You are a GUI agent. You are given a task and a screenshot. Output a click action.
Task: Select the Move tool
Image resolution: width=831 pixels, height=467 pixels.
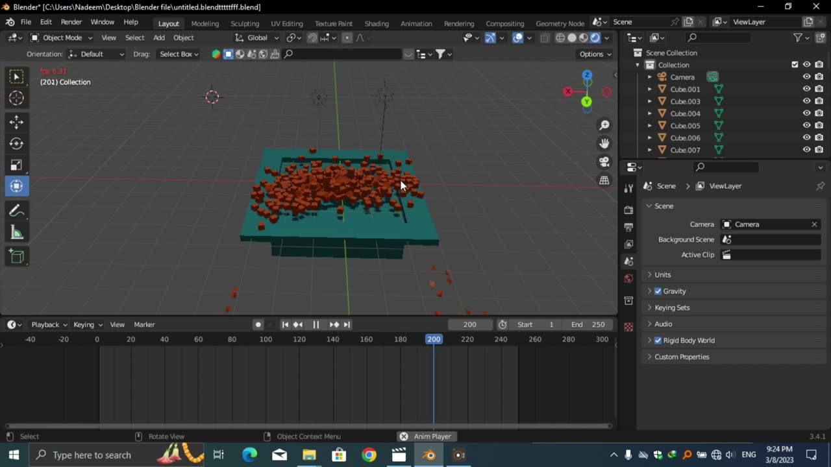pyautogui.click(x=17, y=122)
